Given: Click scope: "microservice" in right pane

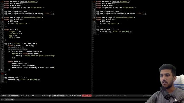Looking at the screenshot, I should click(x=110, y=23).
